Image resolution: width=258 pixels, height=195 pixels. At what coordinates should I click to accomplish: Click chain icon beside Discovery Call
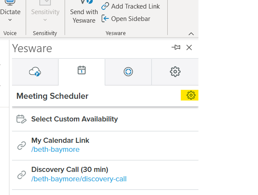coord(21,175)
